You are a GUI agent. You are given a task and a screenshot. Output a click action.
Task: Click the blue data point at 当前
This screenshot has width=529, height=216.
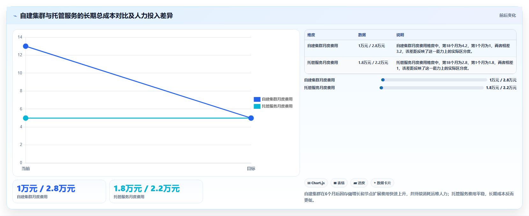(26, 46)
